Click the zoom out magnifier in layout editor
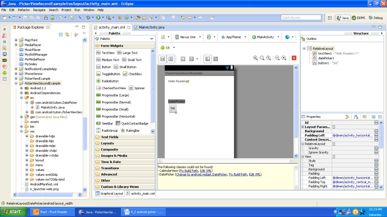The width and height of the screenshot is (387, 217). click(x=277, y=58)
